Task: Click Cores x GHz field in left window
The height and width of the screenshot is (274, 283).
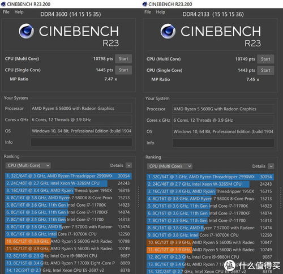Action: coord(81,119)
